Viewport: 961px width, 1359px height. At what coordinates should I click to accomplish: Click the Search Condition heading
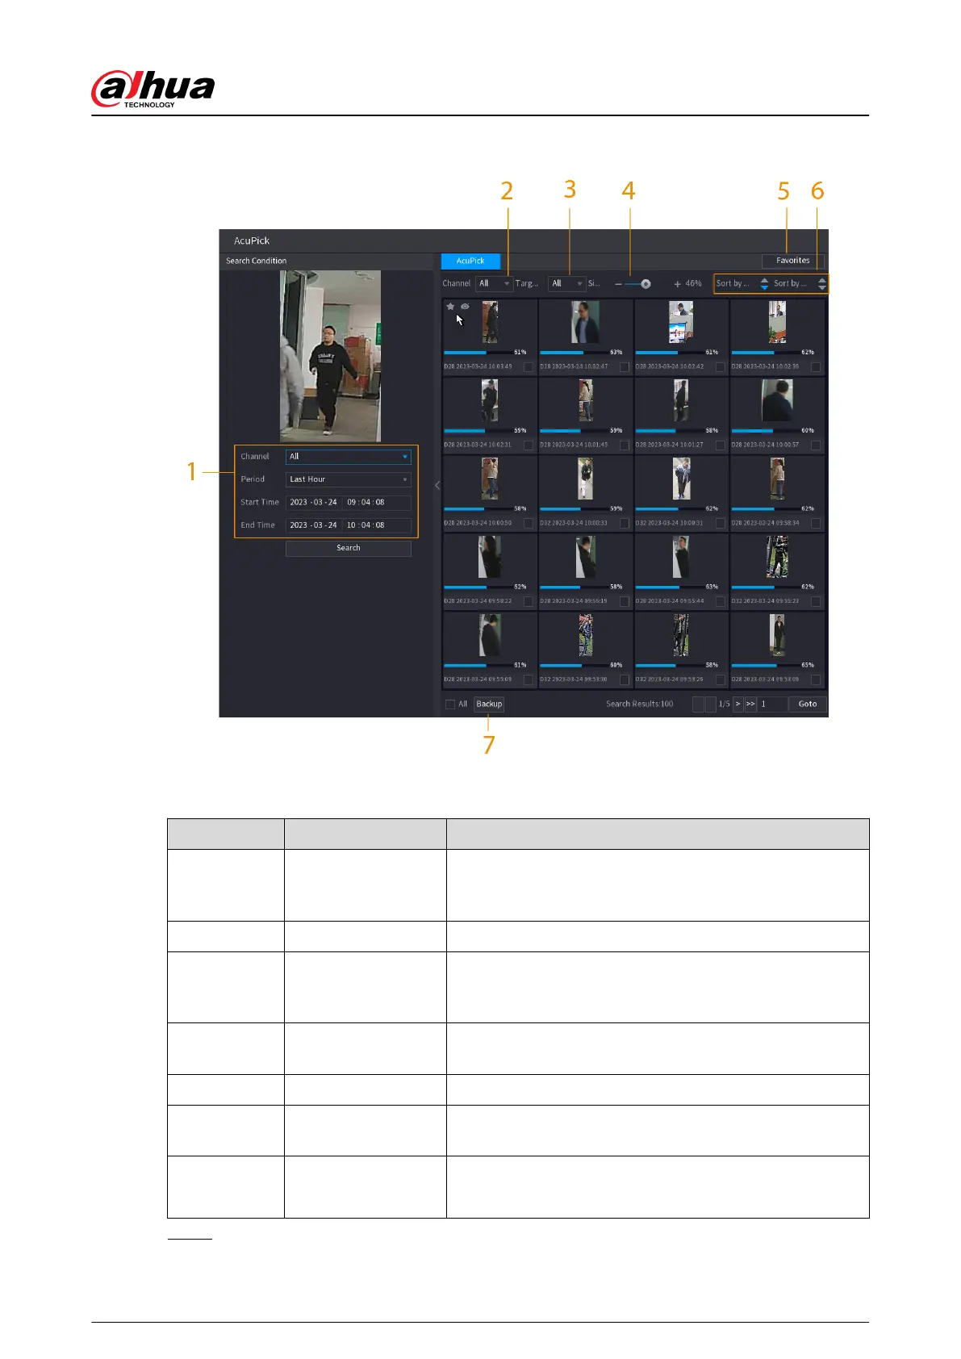[256, 261]
